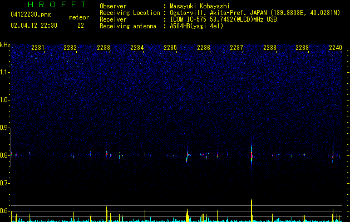
Task: Click the 2235 time marker
Action: click(170, 47)
